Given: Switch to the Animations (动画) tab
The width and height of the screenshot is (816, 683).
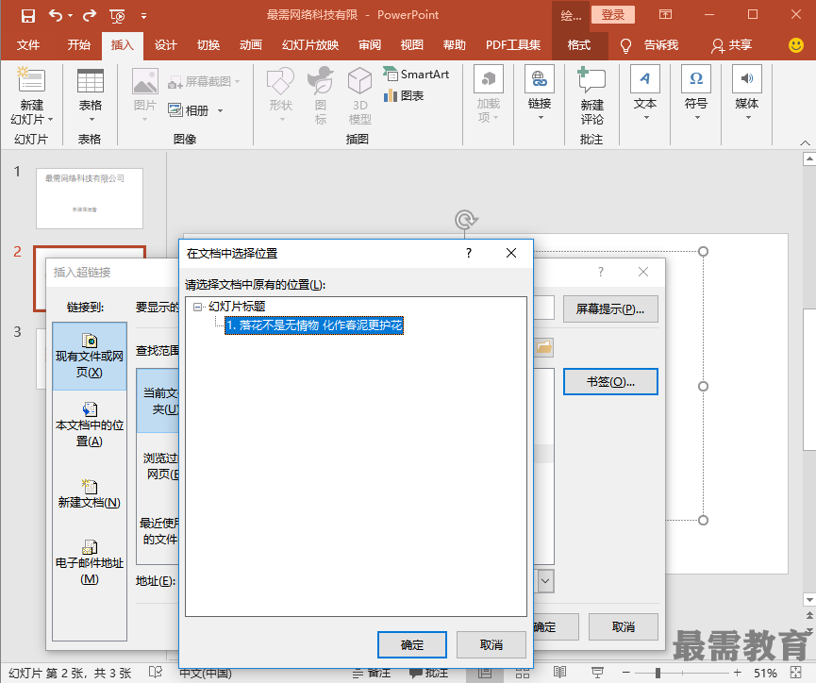Looking at the screenshot, I should pyautogui.click(x=250, y=45).
